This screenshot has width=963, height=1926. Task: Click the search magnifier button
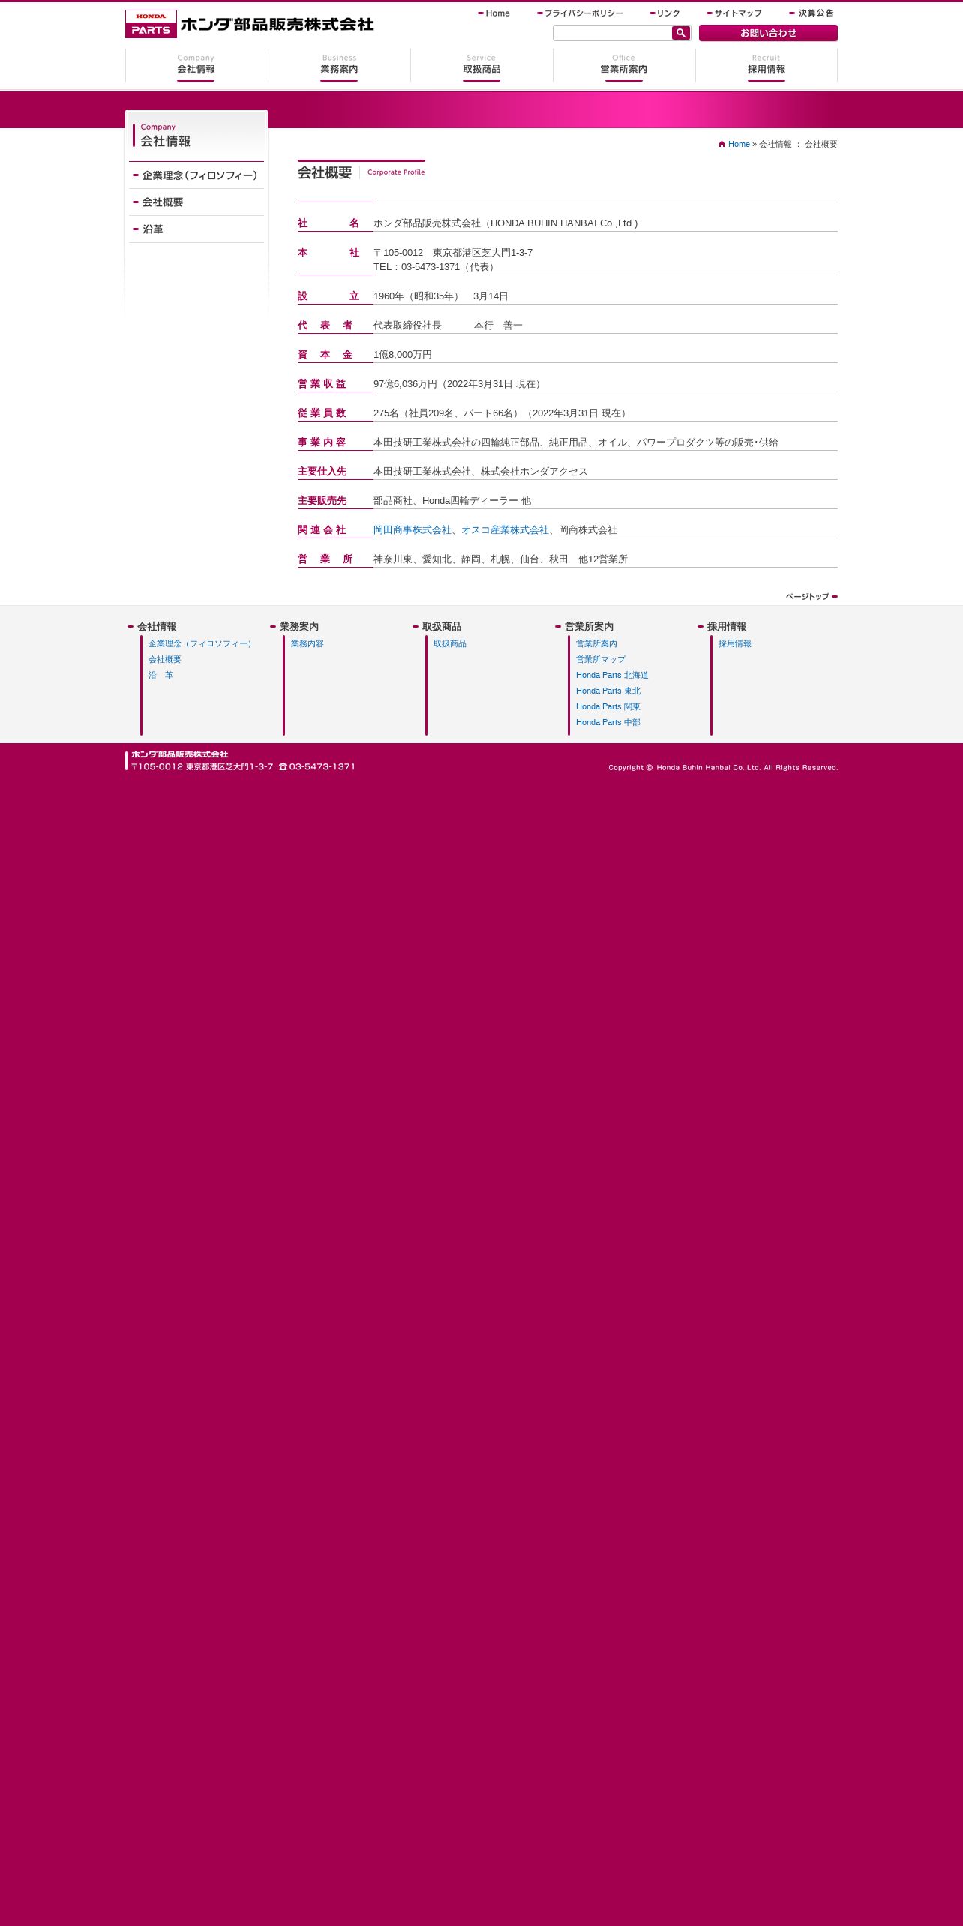(680, 33)
